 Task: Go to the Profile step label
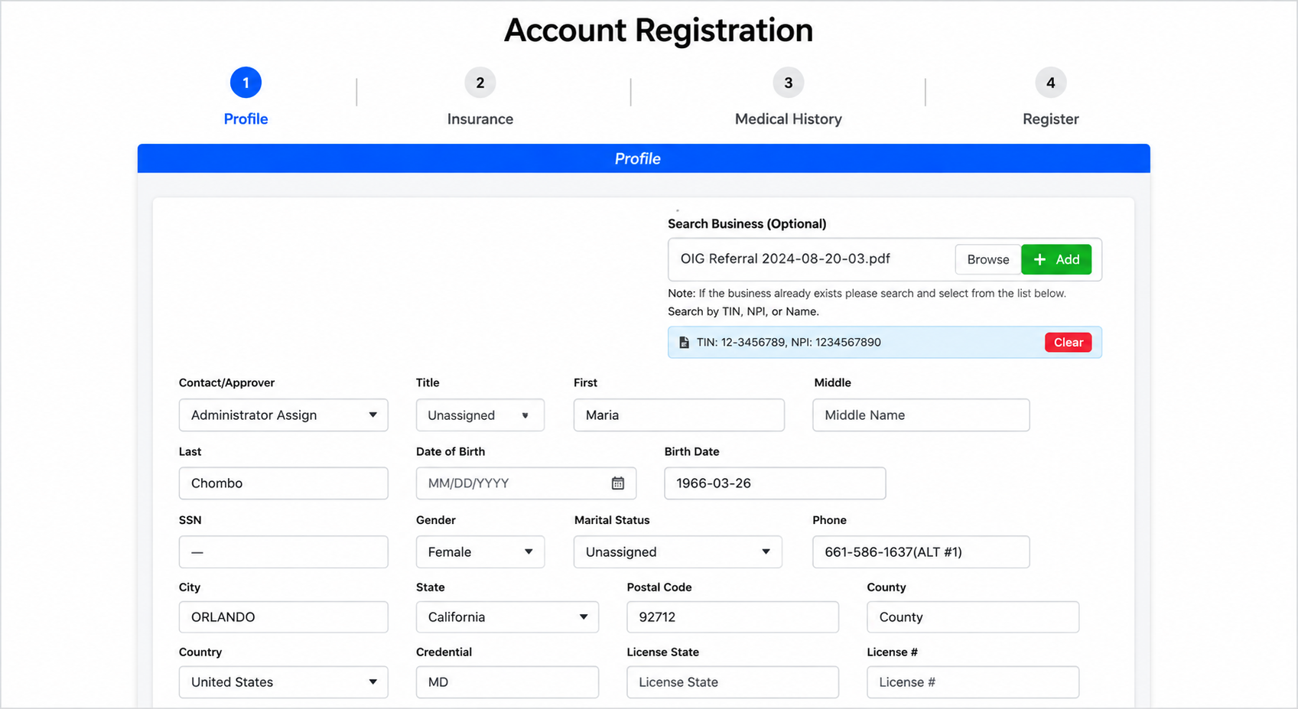tap(246, 119)
